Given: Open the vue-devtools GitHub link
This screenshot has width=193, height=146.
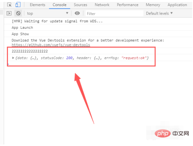Looking at the screenshot, I should tap(51, 45).
